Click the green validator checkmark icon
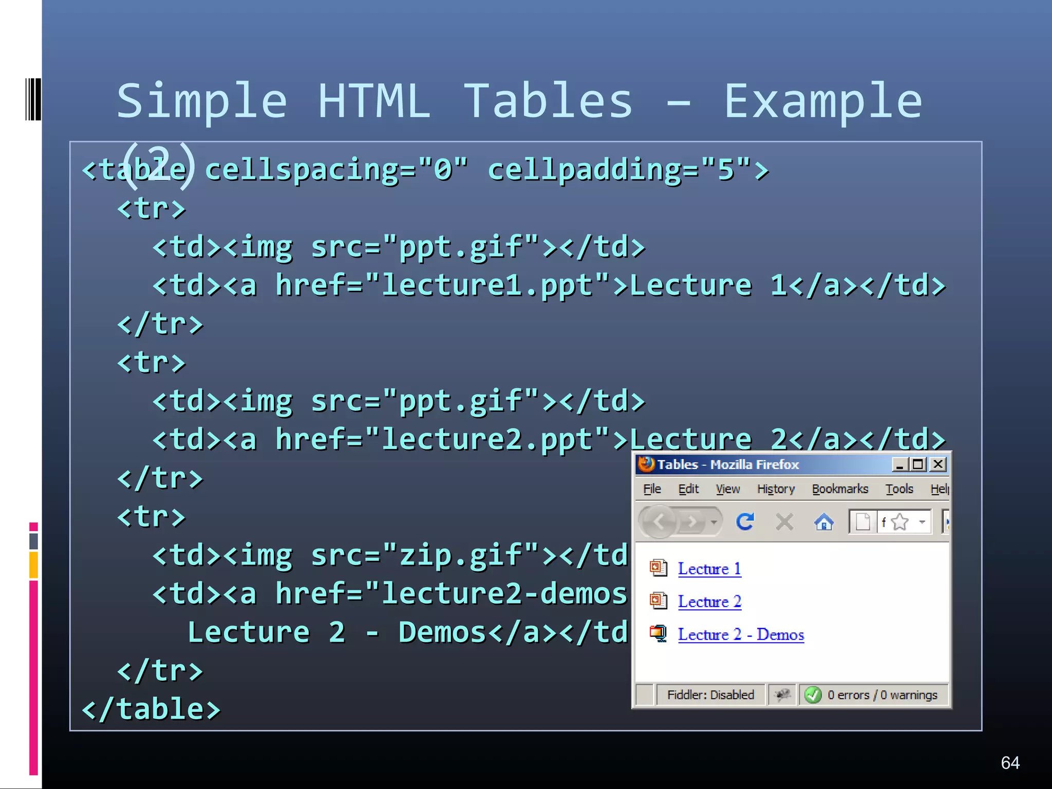This screenshot has height=789, width=1052. 813,695
